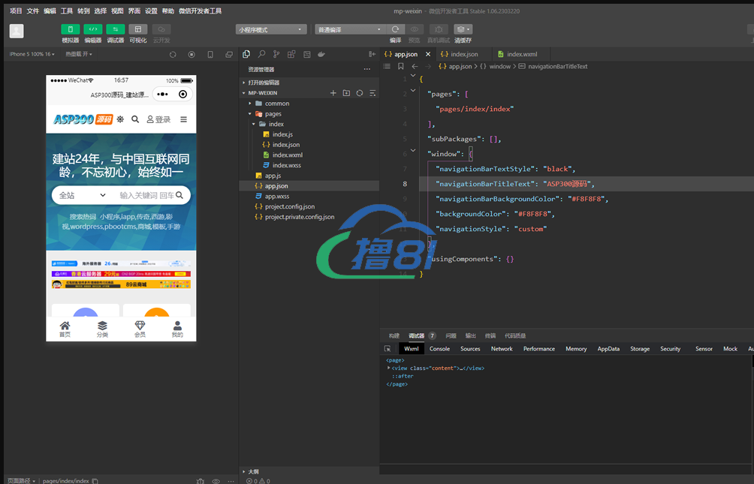Open the 工具 menu in menu bar
This screenshot has height=484, width=754.
pos(67,11)
